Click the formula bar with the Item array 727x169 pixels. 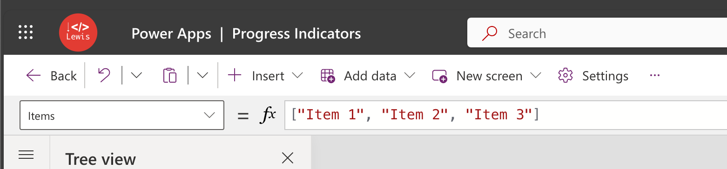coord(505,115)
